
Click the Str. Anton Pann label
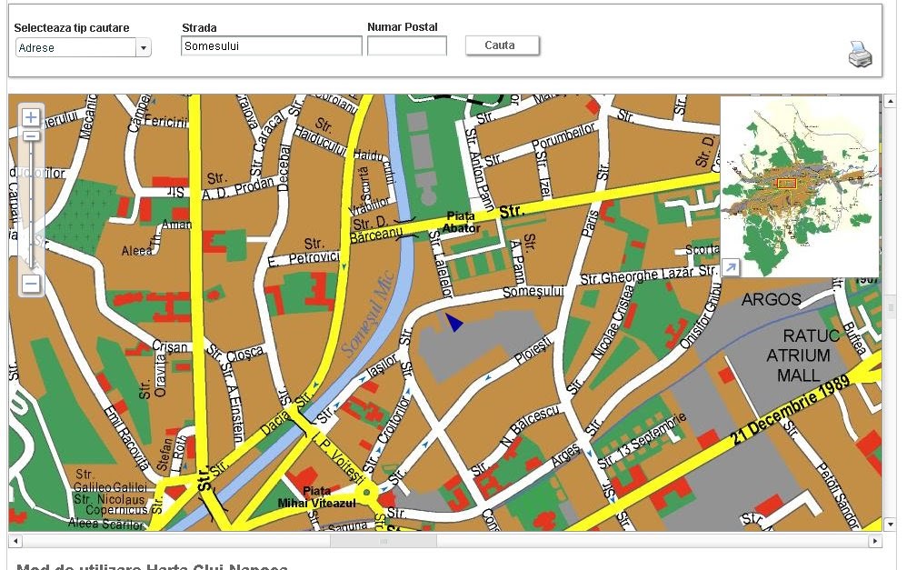click(x=480, y=170)
